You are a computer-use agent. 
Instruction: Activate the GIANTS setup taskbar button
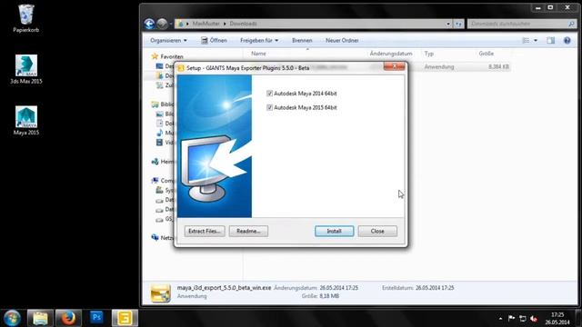point(125,318)
